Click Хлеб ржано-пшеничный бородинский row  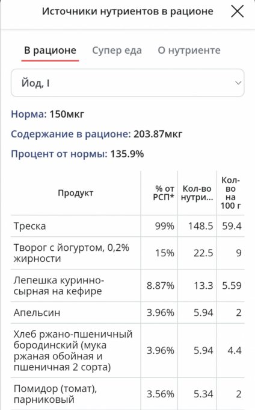click(x=127, y=350)
